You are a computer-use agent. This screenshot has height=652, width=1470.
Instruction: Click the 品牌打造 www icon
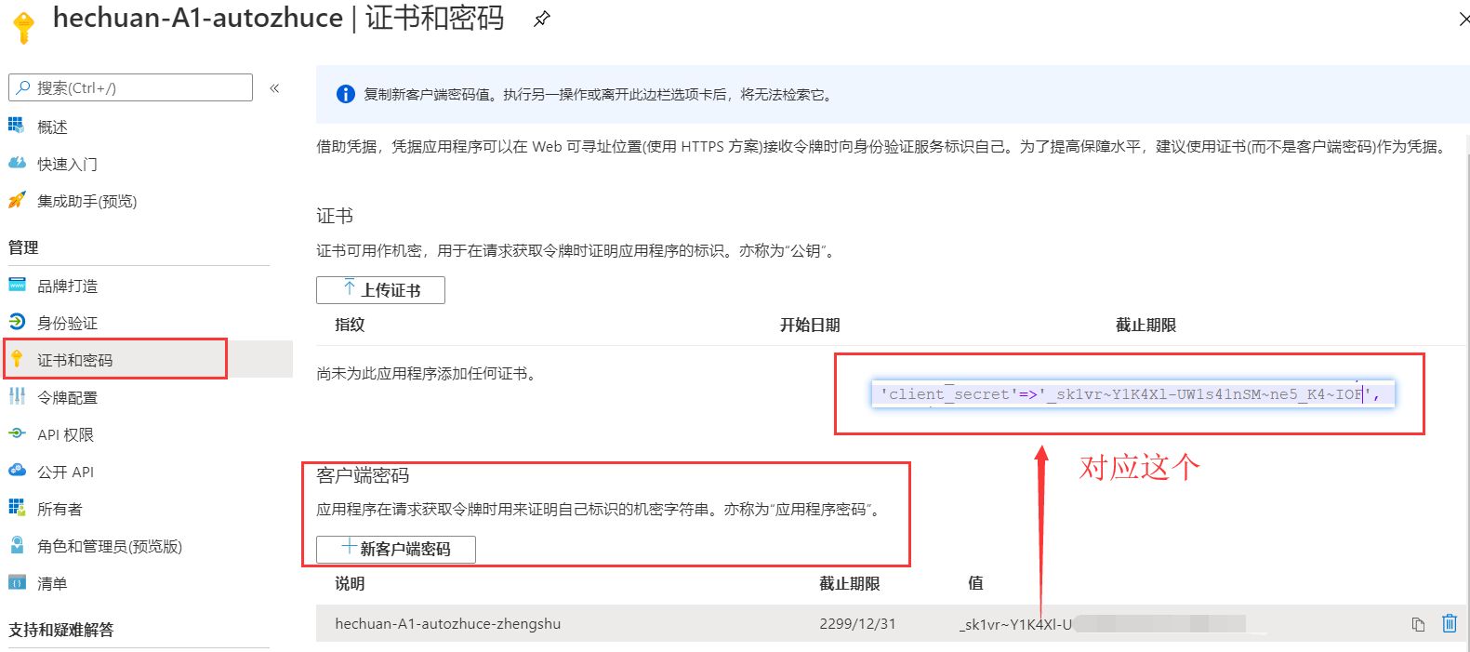point(17,285)
